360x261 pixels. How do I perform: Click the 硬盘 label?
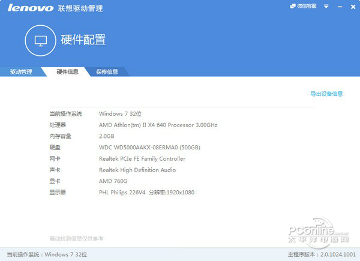tap(55, 148)
